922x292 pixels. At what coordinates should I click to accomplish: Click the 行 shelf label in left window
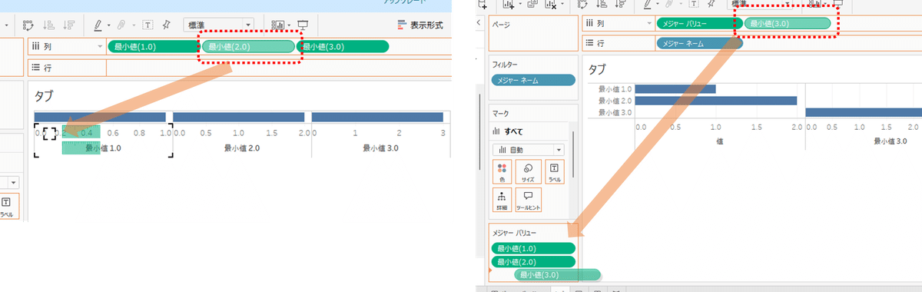coord(48,68)
